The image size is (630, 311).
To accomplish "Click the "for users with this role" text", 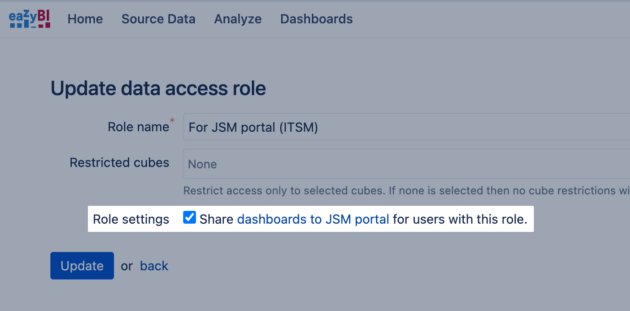I will pos(460,220).
